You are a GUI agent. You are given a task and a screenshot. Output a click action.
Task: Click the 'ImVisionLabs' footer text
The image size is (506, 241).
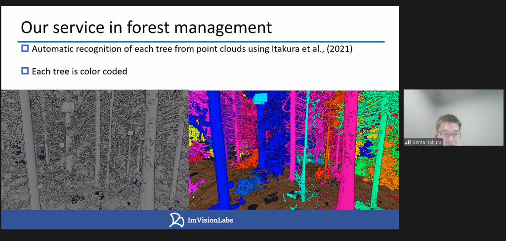click(x=211, y=220)
